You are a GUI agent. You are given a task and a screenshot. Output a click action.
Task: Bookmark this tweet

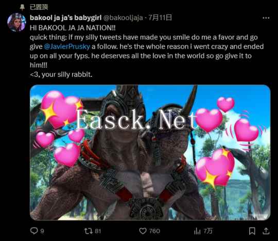tap(252, 231)
